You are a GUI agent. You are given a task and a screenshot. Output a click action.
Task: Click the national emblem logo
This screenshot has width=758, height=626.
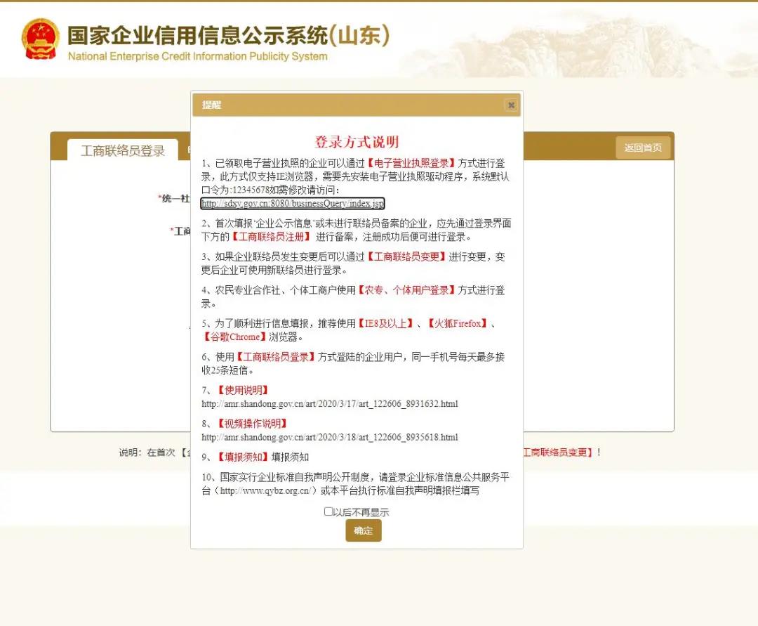click(41, 39)
